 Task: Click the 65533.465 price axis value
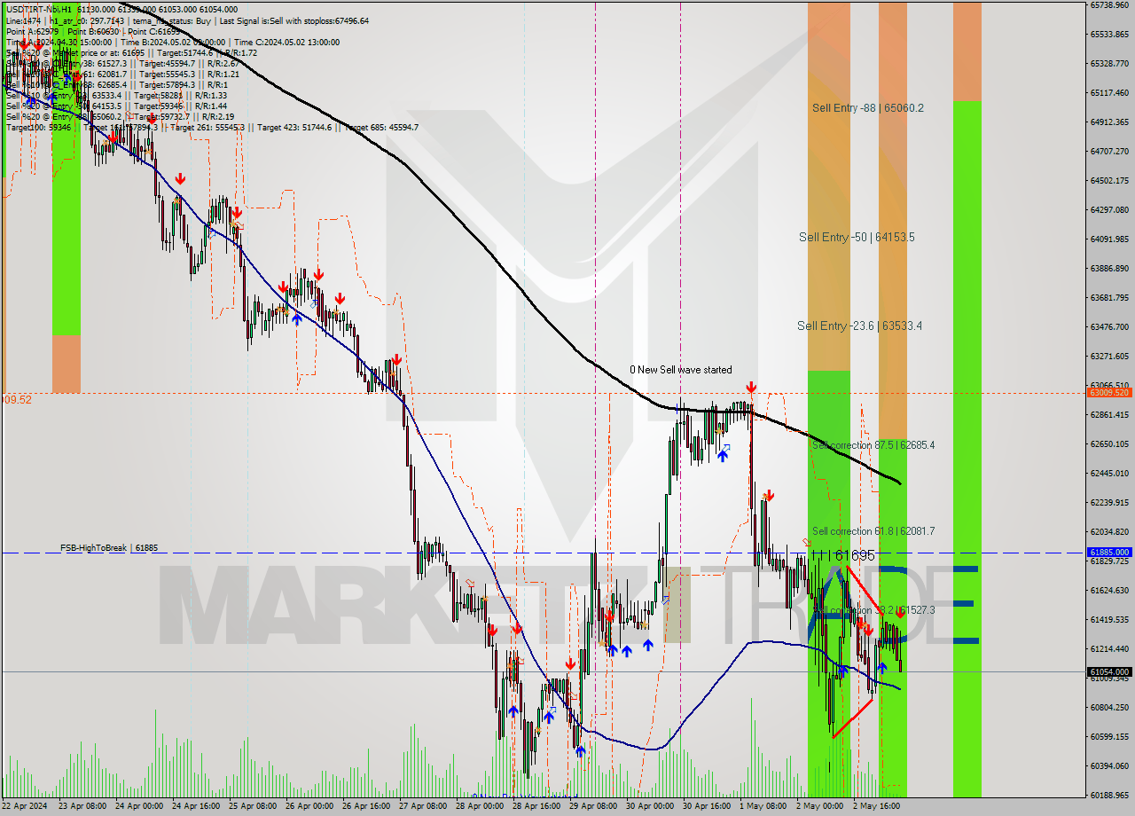(1108, 34)
